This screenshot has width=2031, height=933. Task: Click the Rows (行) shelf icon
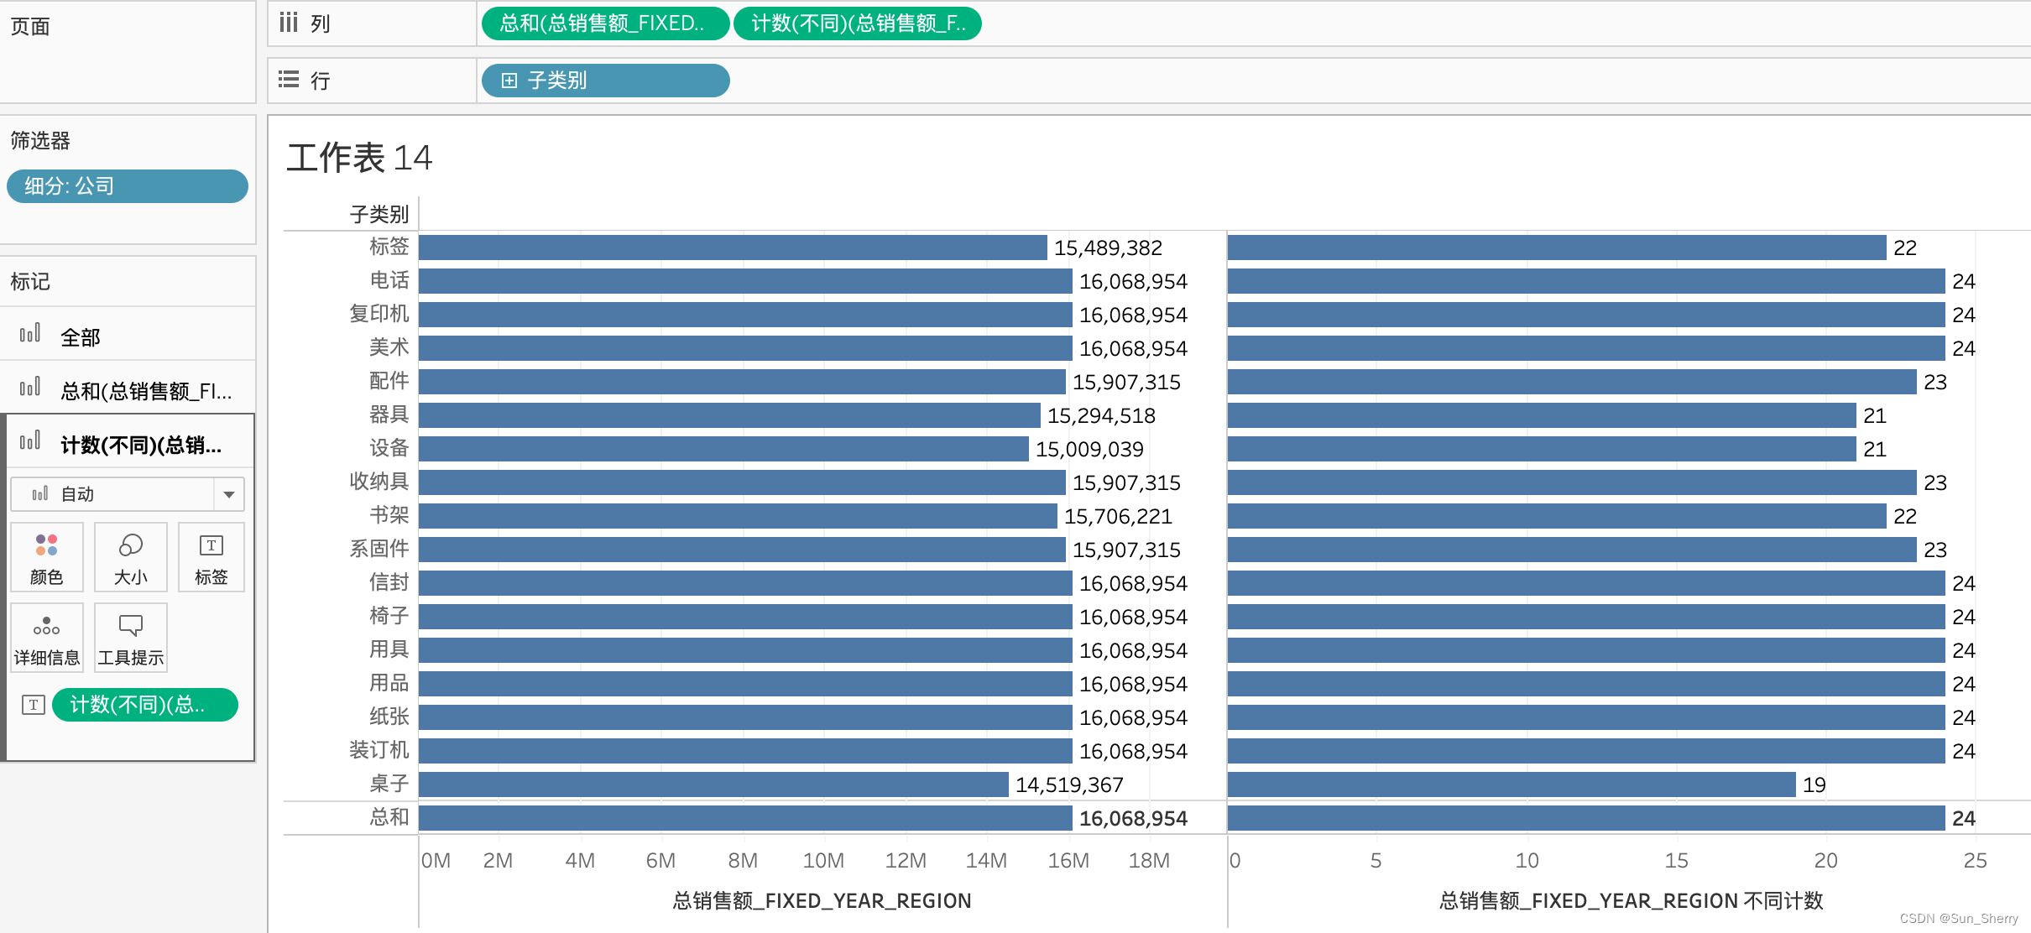pos(289,80)
